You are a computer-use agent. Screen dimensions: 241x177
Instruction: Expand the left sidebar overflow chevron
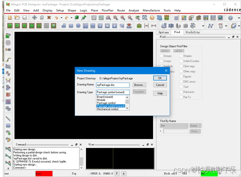[x=8, y=168]
